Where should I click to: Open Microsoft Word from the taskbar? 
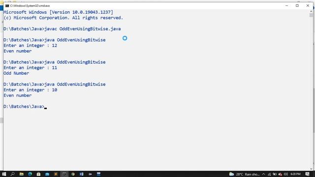point(81,174)
